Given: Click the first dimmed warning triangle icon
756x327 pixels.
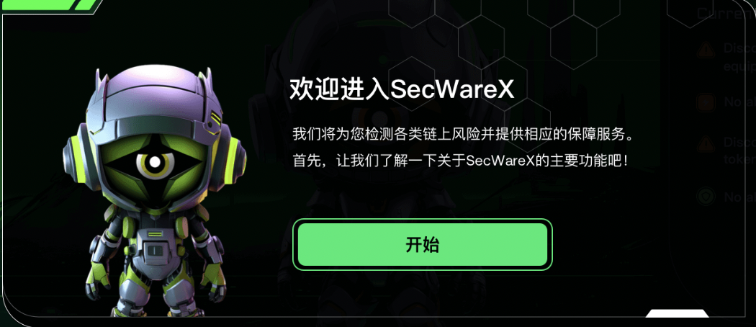Looking at the screenshot, I should 706,49.
